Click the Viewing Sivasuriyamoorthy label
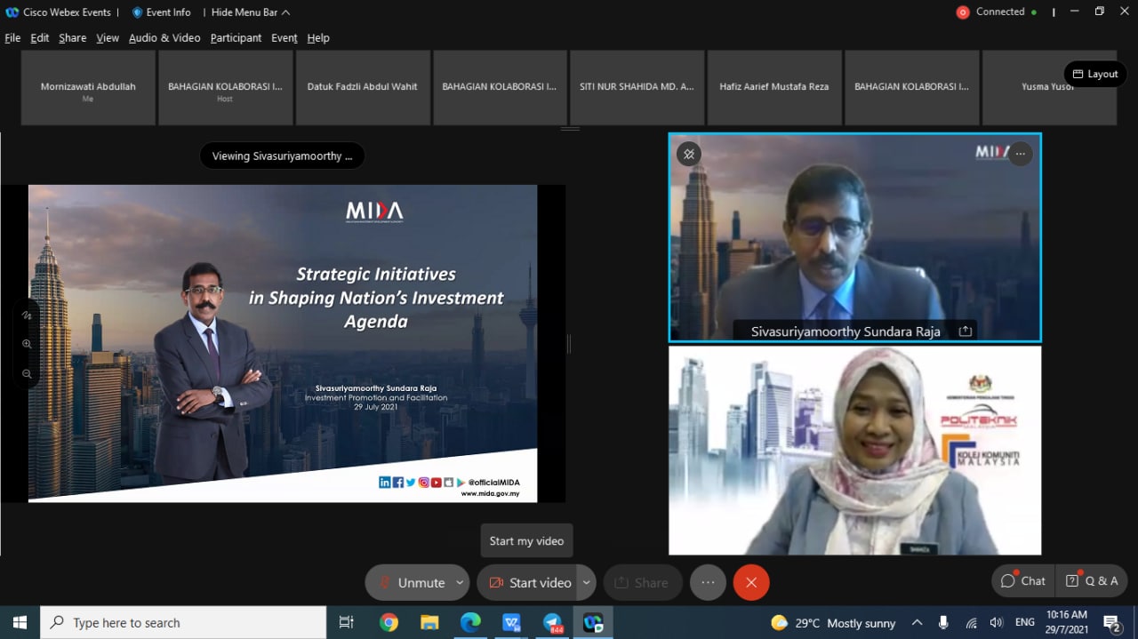 click(282, 156)
